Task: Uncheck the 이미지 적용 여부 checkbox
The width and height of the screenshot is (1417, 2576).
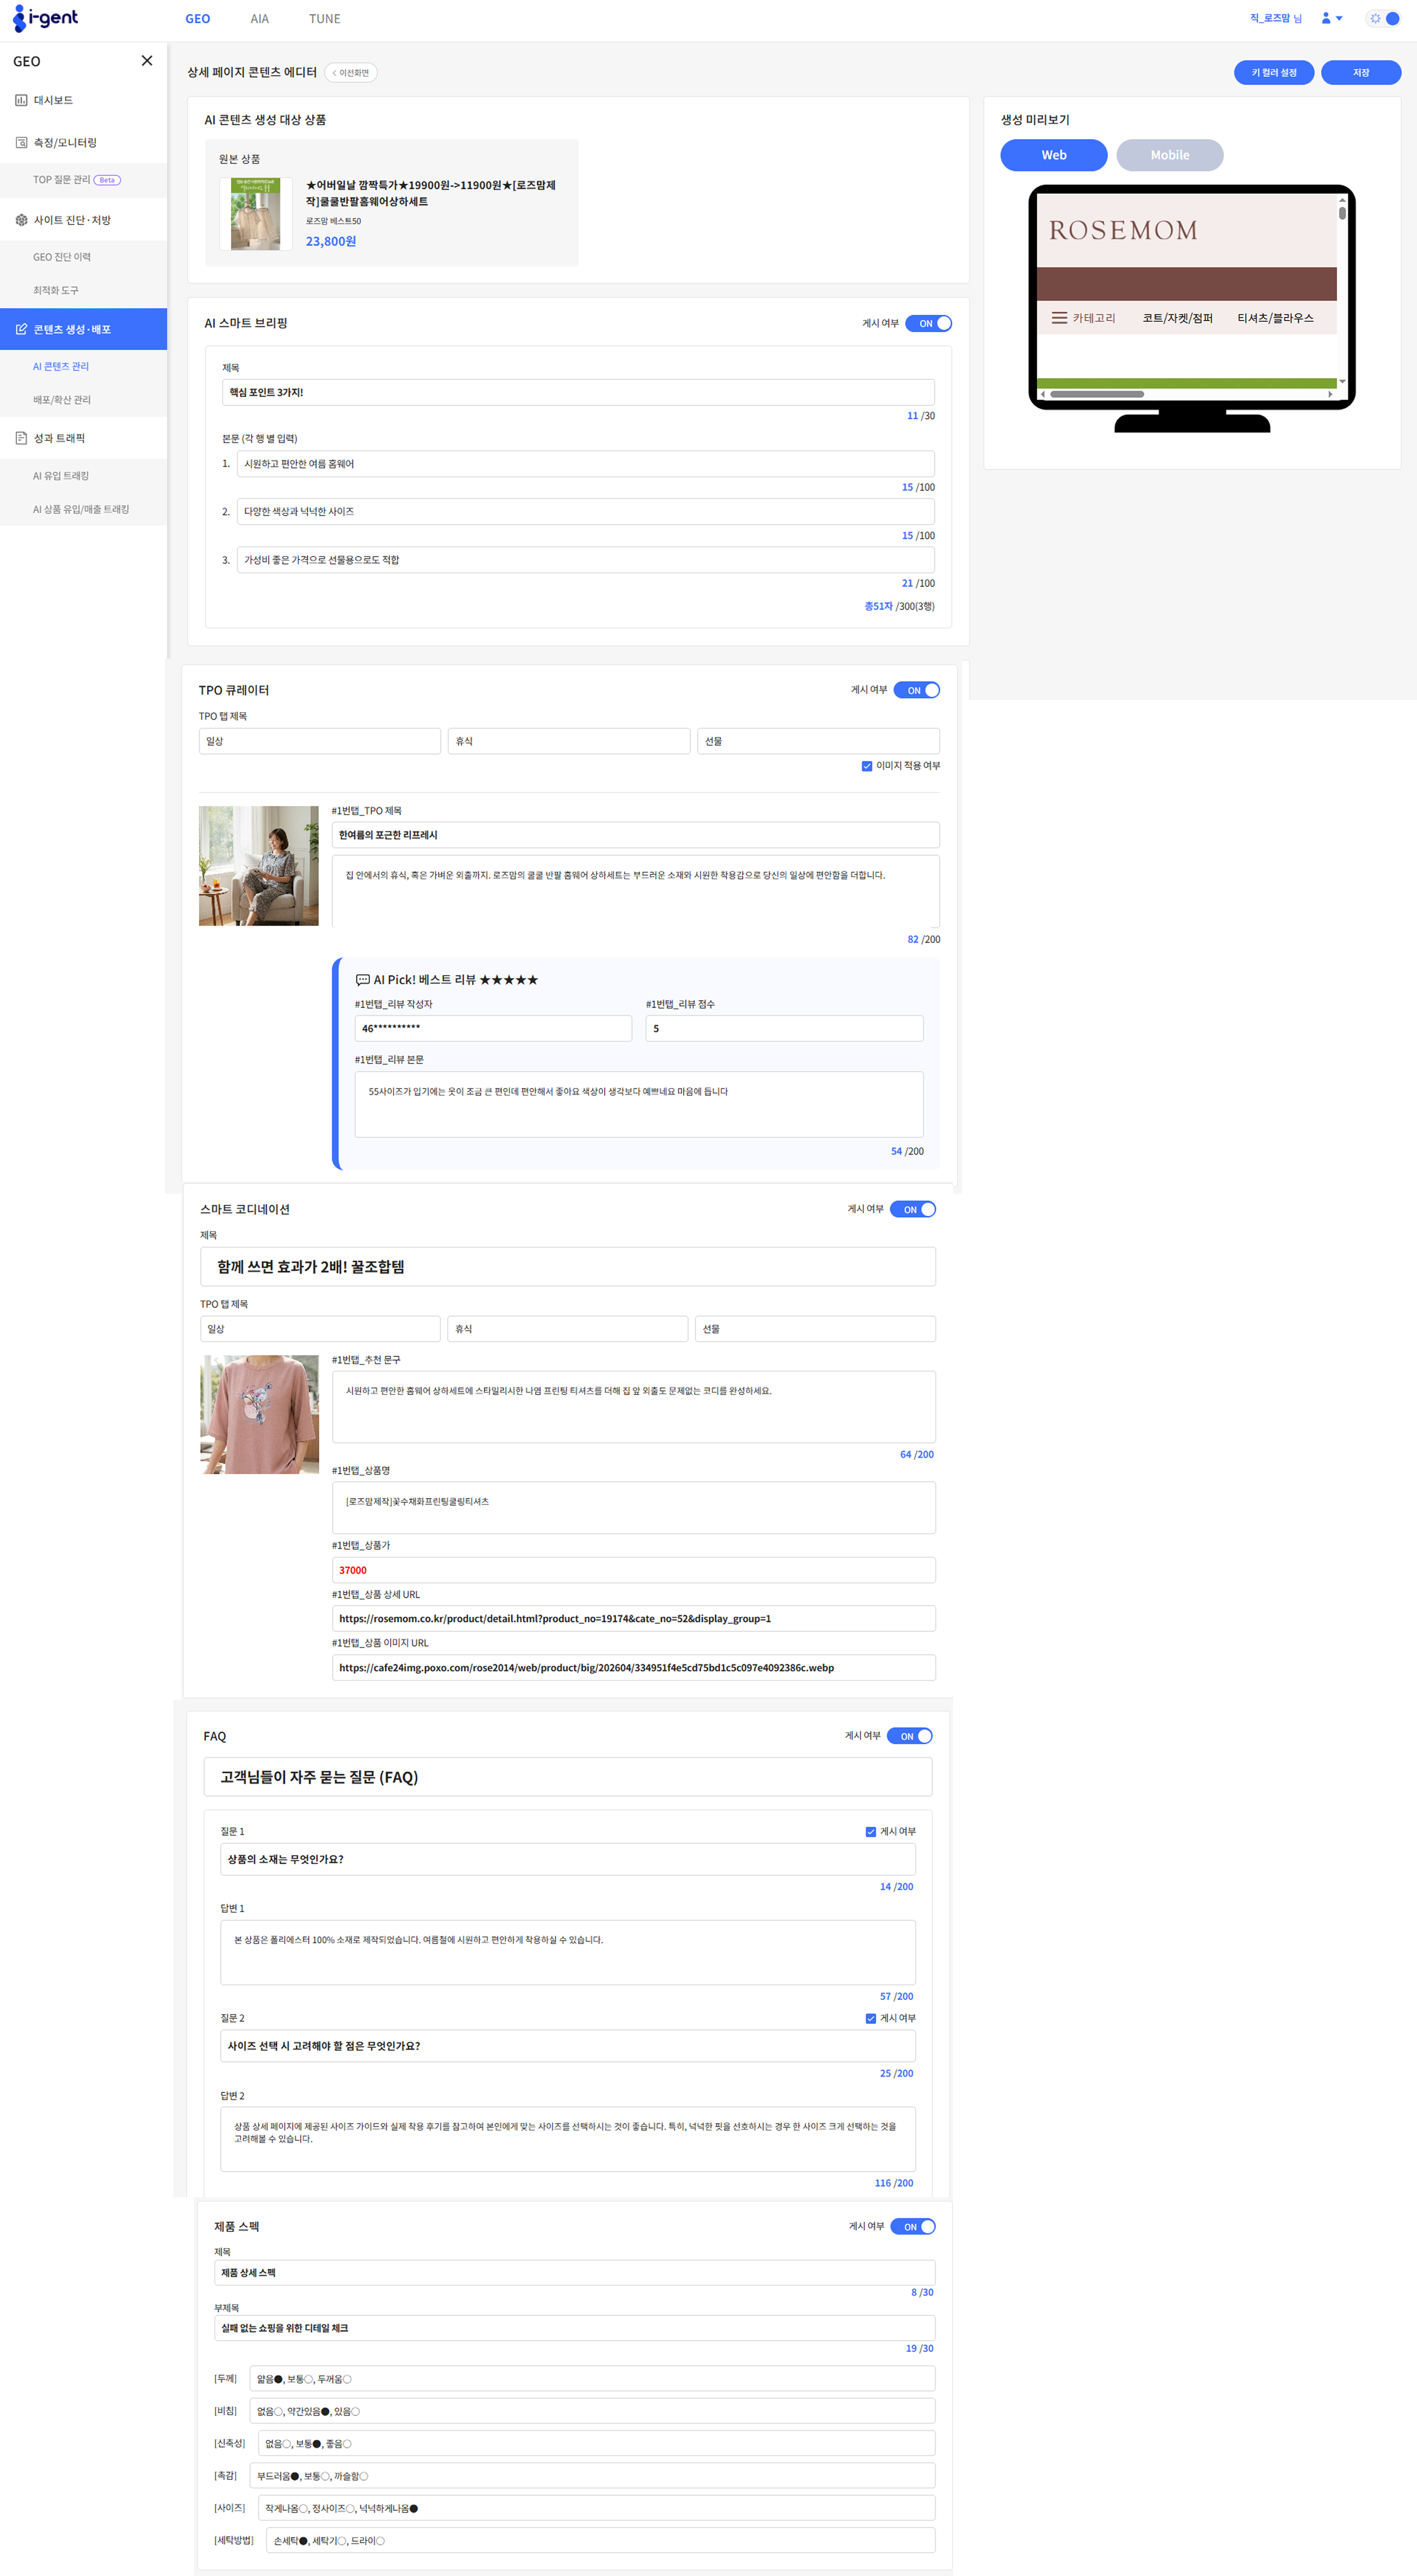Action: click(866, 766)
